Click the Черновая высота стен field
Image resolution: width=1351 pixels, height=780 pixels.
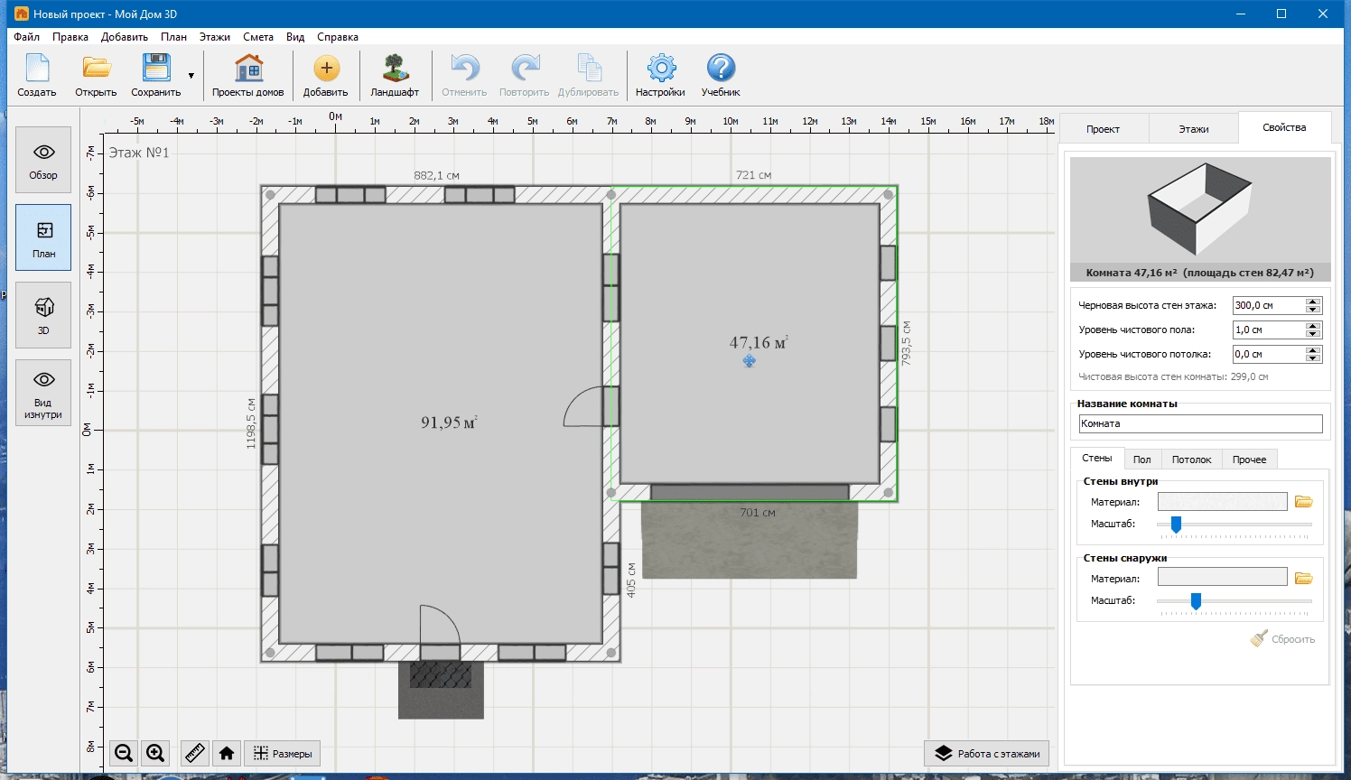[x=1269, y=305]
